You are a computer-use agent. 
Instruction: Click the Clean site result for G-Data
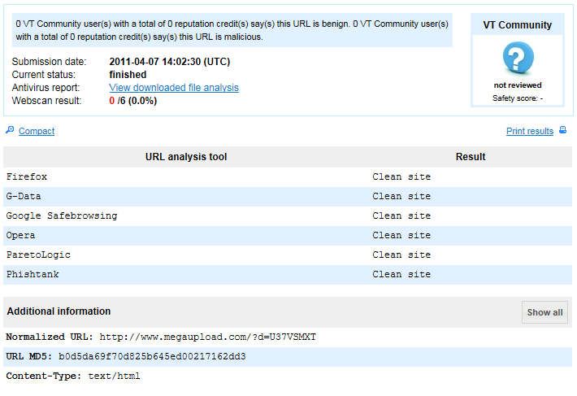coord(401,196)
